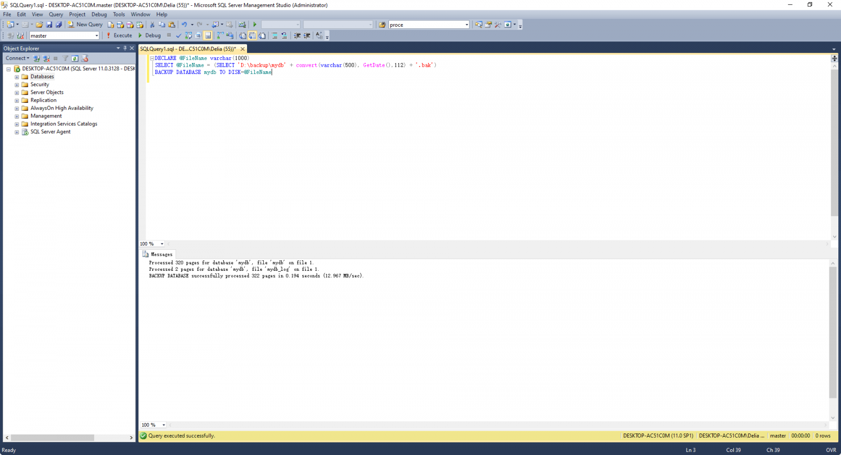
Task: Open the File menu
Action: point(7,14)
